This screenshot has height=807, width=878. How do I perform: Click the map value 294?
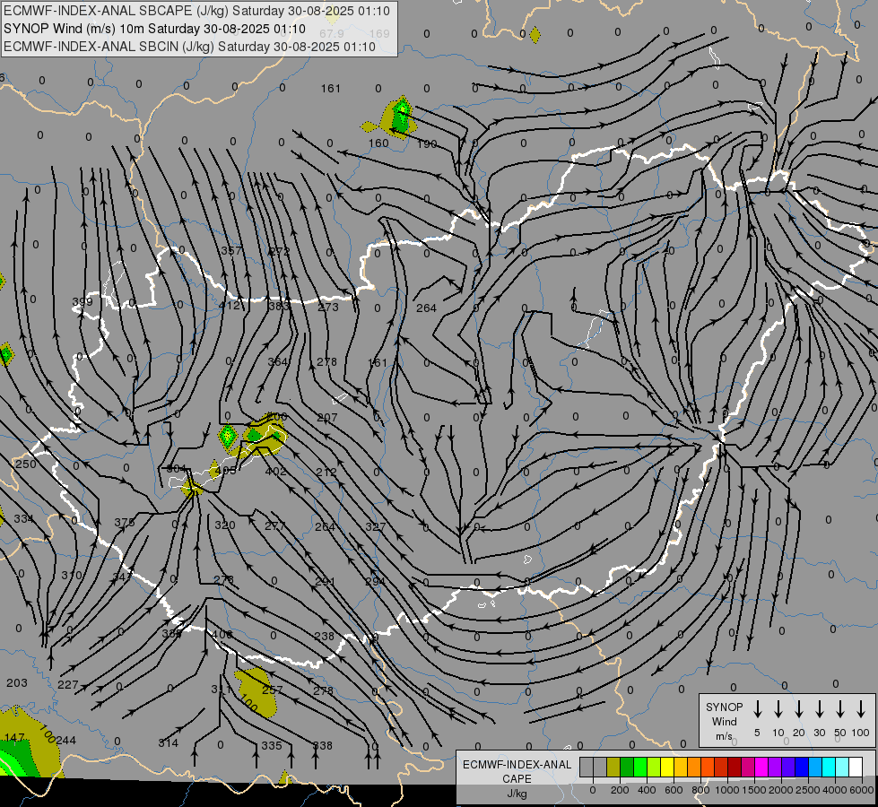click(x=375, y=581)
